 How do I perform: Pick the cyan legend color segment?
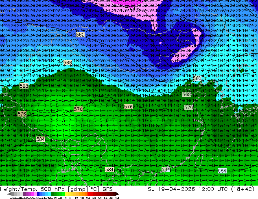click(49, 194)
